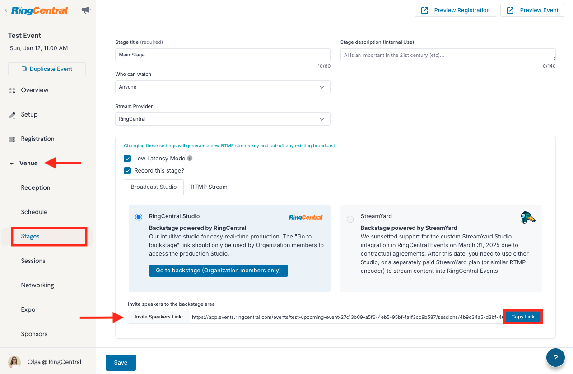Image resolution: width=573 pixels, height=374 pixels.
Task: Open the megaphone announcements icon
Action: pos(86,10)
